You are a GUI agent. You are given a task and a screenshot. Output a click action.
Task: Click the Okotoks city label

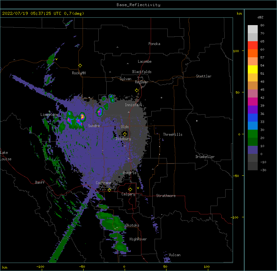point(132,225)
